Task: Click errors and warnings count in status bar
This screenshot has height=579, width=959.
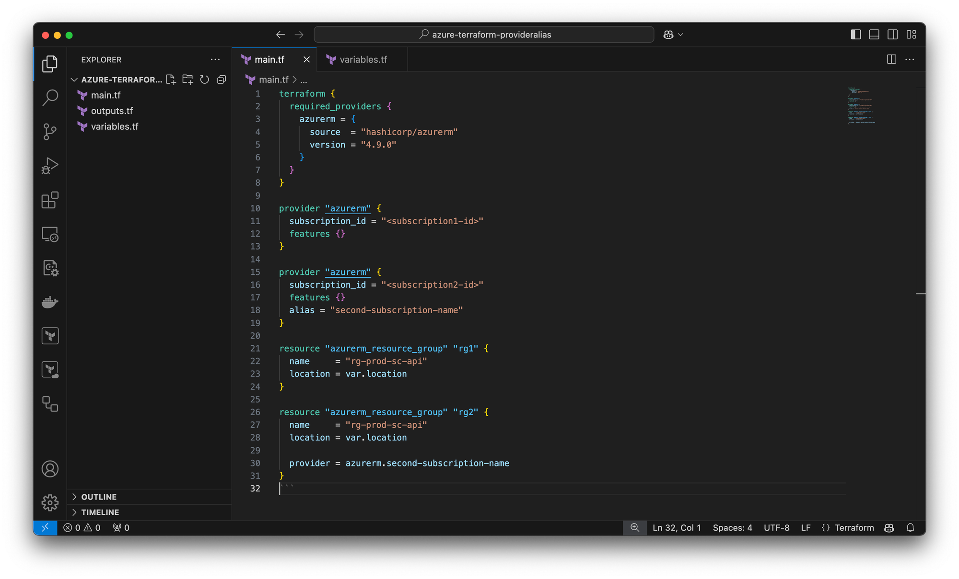Action: click(82, 527)
